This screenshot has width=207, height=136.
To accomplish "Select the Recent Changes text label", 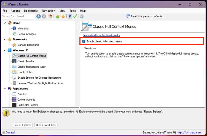I will 27,34.
